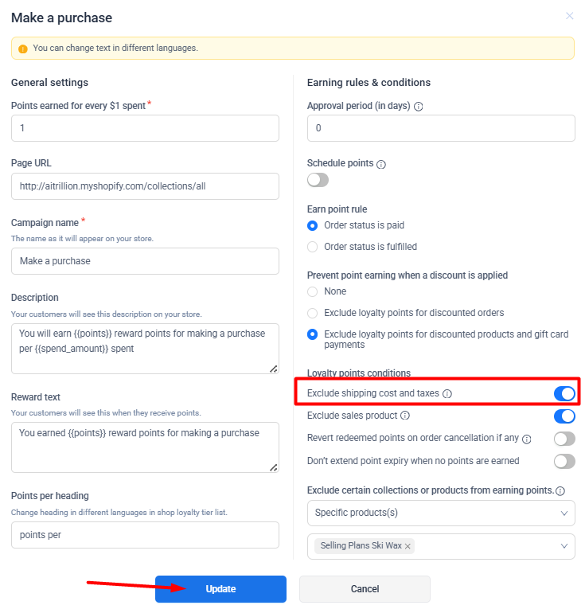Click info icon for Exclude shipping cost
585x613 pixels.
tap(447, 393)
